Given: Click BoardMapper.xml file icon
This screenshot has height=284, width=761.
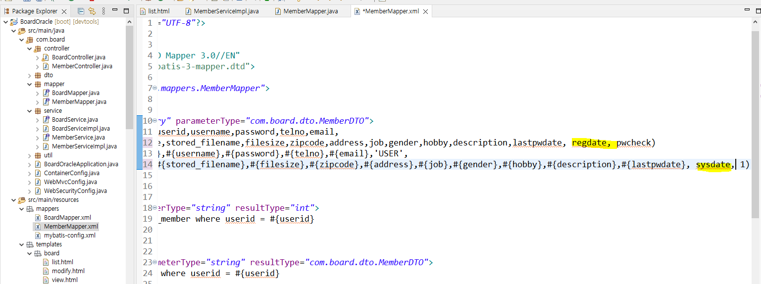Looking at the screenshot, I should click(x=38, y=218).
